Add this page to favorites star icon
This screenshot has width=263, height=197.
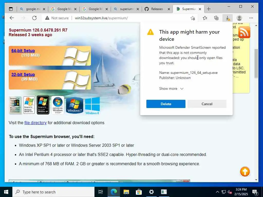[193, 18]
